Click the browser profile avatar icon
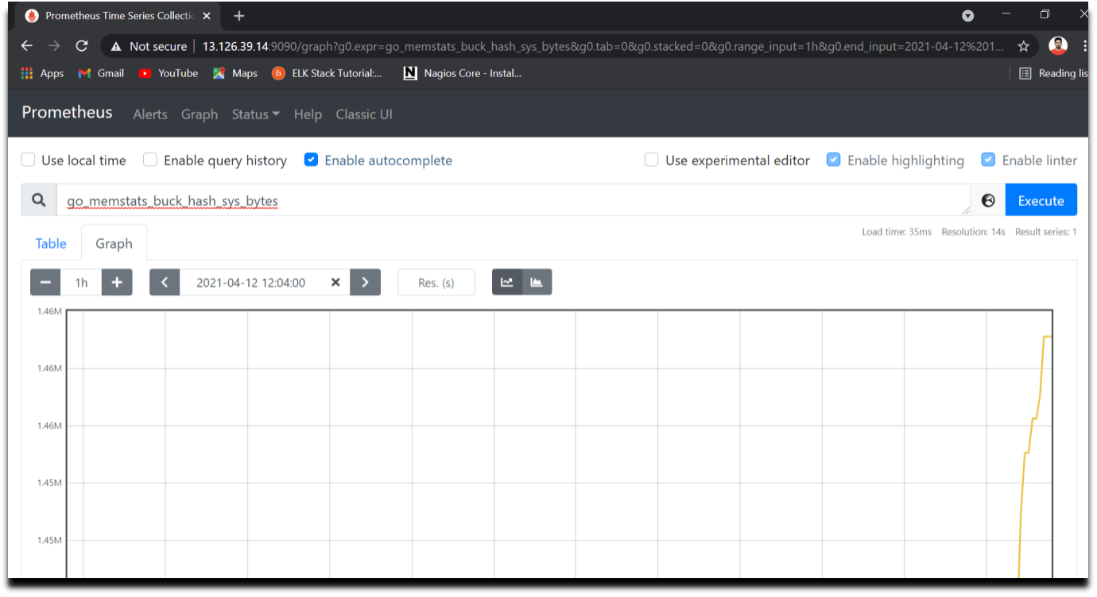 coord(1057,45)
